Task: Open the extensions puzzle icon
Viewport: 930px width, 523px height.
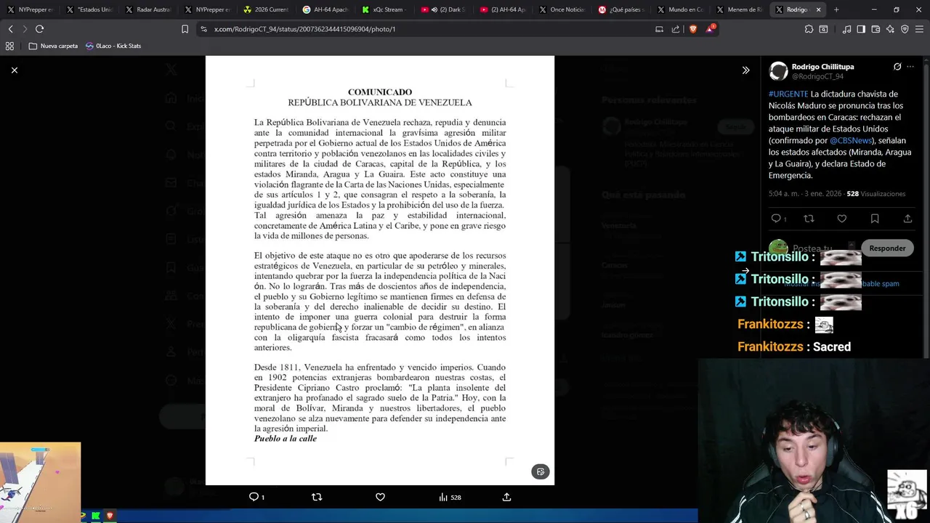Action: pyautogui.click(x=809, y=29)
